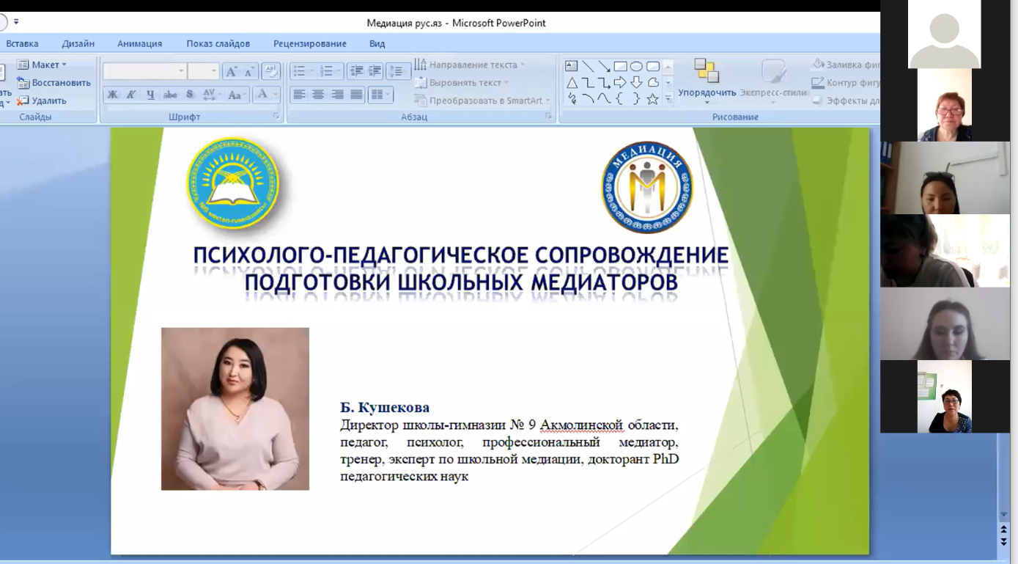Image resolution: width=1018 pixels, height=564 pixels.
Task: Clear all formatting
Action: click(x=271, y=71)
